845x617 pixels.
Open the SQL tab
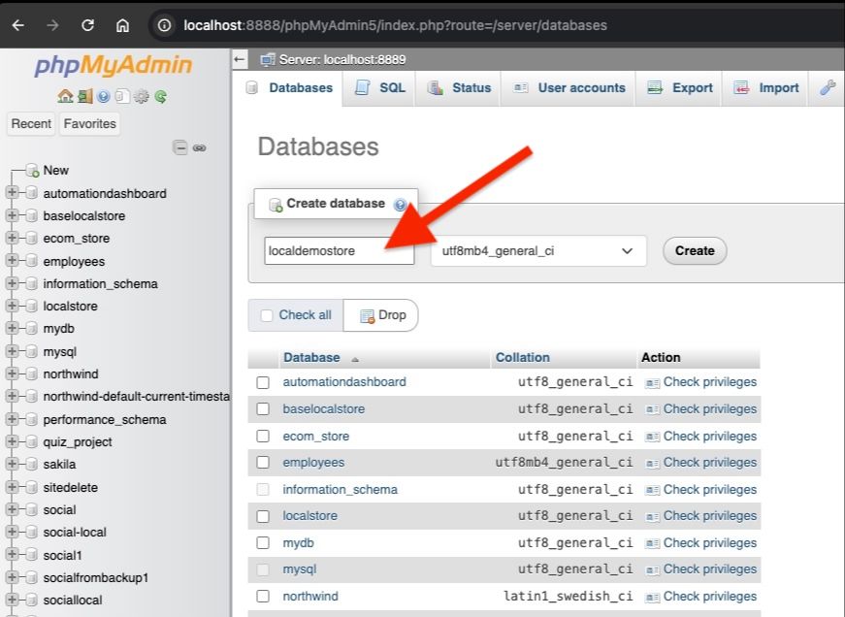pyautogui.click(x=380, y=88)
